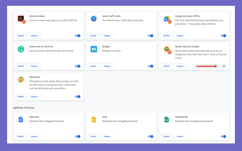Click Hapus for Adobe Acrobat
This screenshot has width=242, height=151.
pyautogui.click(x=34, y=35)
